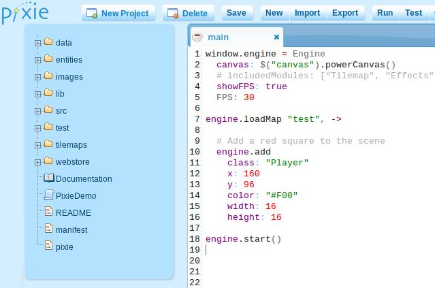This screenshot has height=288, width=435.
Task: Click the Export button
Action: 345,13
